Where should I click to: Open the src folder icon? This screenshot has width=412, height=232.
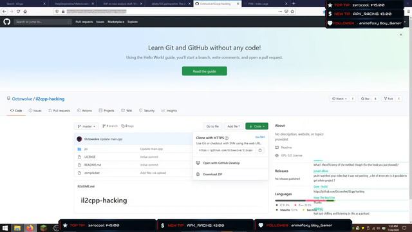coord(79,149)
